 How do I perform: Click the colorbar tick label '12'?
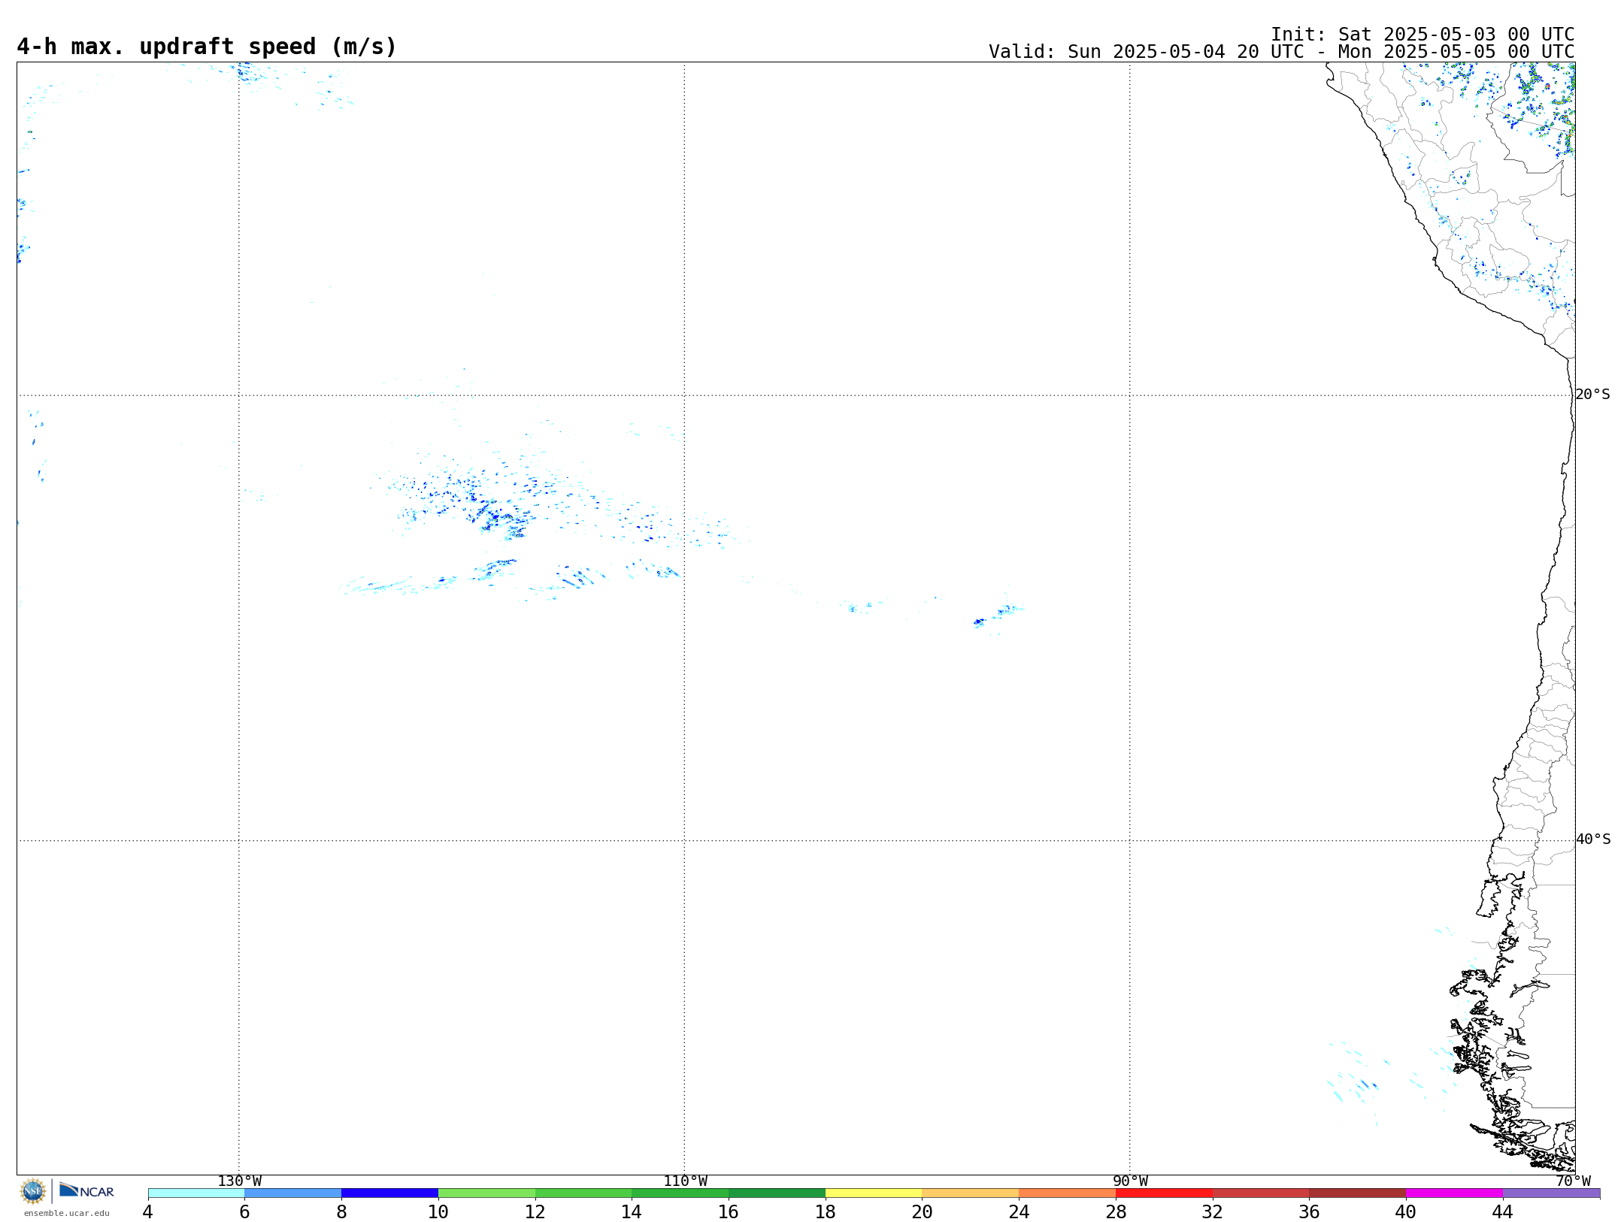coord(535,1211)
